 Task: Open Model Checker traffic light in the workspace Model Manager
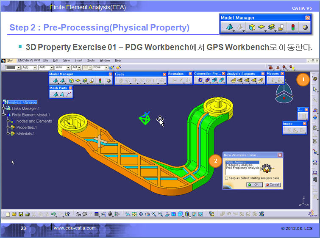coord(100,81)
